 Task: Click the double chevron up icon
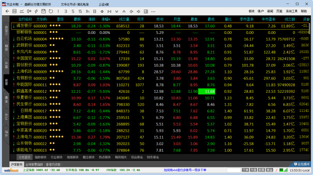[x=124, y=11]
